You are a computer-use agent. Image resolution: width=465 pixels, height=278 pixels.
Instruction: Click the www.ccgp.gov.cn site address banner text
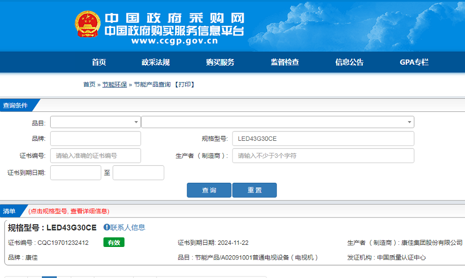pyautogui.click(x=175, y=41)
